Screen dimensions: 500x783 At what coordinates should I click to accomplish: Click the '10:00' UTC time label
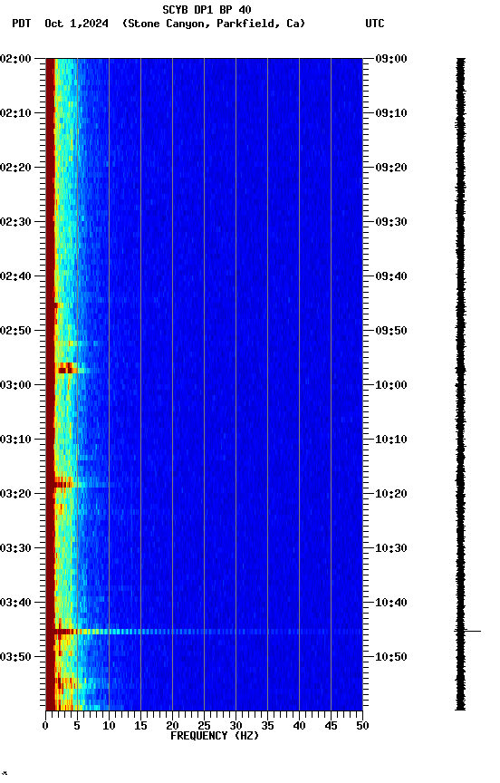click(x=391, y=385)
